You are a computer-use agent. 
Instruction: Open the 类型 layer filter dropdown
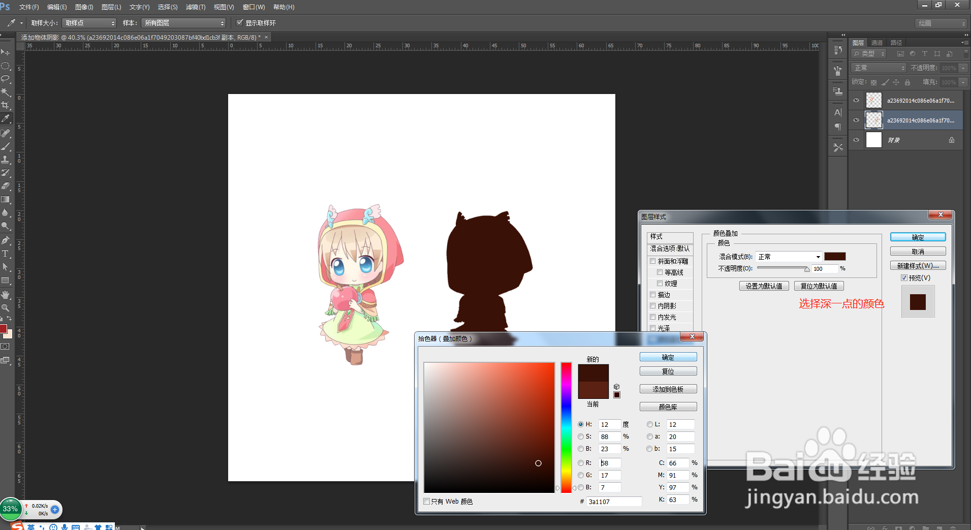pyautogui.click(x=869, y=53)
